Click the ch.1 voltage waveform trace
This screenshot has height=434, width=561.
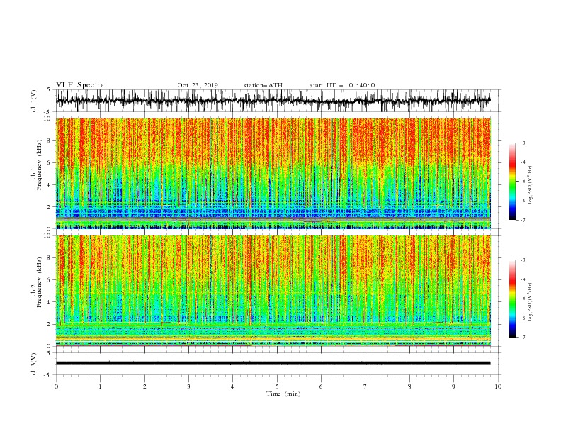pos(273,101)
